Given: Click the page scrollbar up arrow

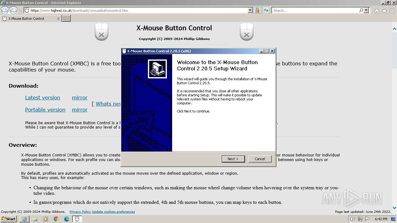Looking at the screenshot, I should tap(395, 29).
